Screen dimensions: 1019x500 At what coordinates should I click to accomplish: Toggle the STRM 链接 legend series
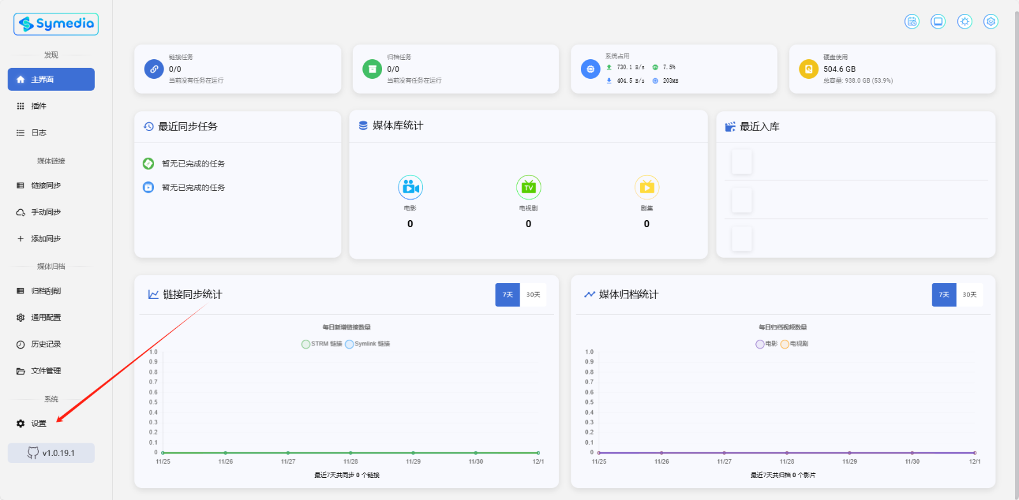(322, 344)
